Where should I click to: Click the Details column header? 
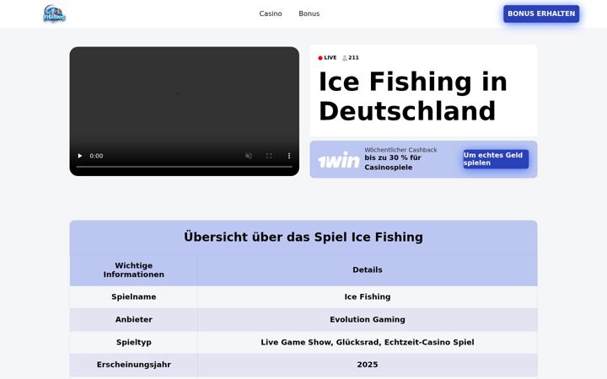368,270
